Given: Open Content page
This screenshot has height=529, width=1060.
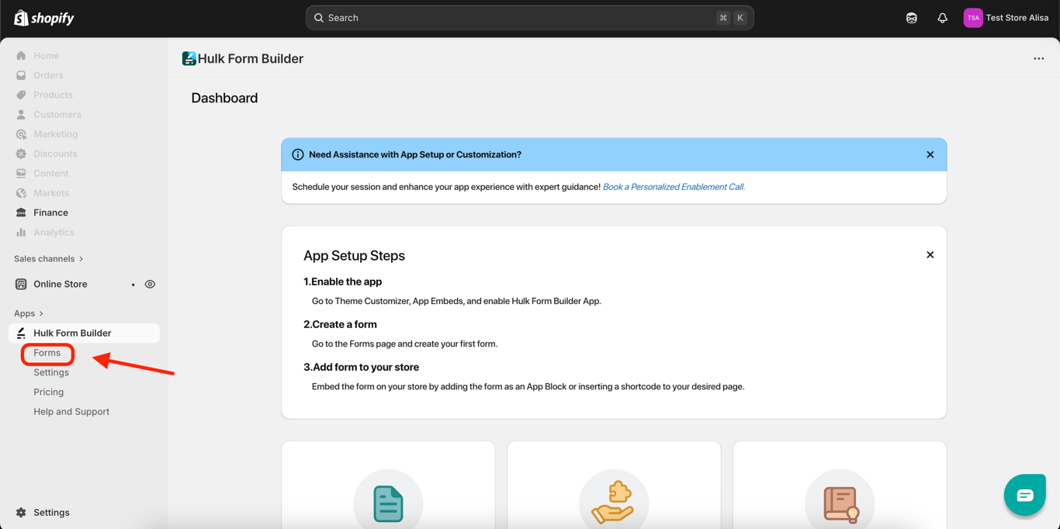Looking at the screenshot, I should pyautogui.click(x=50, y=174).
